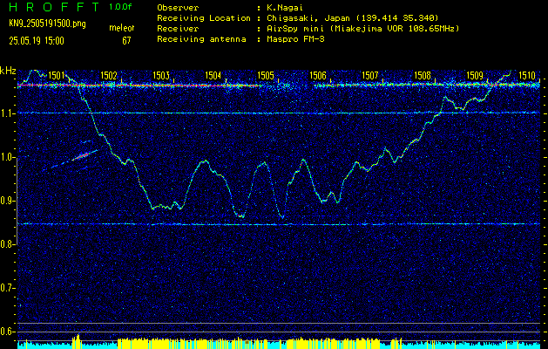The height and width of the screenshot is (349, 548).
Task: Click the 1503 time marker
Action: (161, 75)
